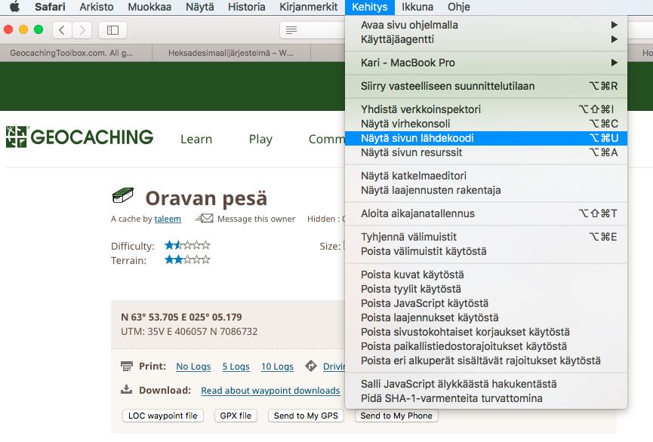This screenshot has width=653, height=442.
Task: Click the printer icon beside Print
Action: [127, 366]
